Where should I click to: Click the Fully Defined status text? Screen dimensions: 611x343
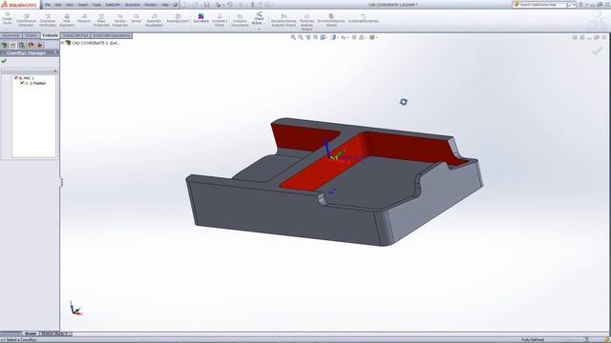click(x=533, y=340)
